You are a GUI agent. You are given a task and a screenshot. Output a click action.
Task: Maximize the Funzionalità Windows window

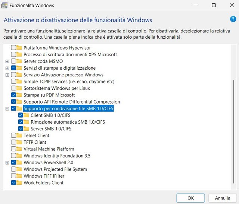click(214, 5)
